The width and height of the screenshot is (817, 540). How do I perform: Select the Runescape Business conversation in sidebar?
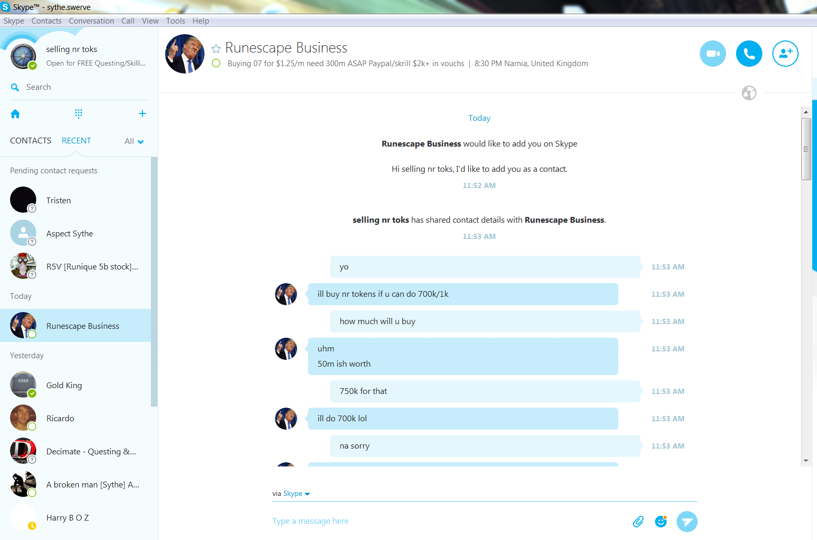(x=75, y=326)
